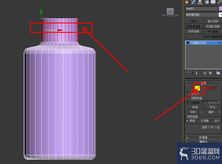The width and height of the screenshot is (222, 164).
Task: Click the 多边形选择 button
Action: [x=213, y=26]
